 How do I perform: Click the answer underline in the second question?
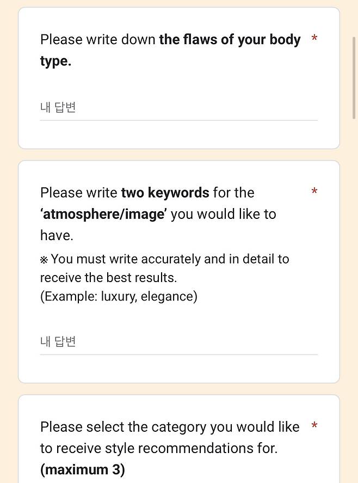tap(180, 353)
